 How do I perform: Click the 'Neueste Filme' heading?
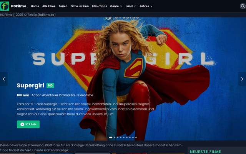(x=205, y=152)
